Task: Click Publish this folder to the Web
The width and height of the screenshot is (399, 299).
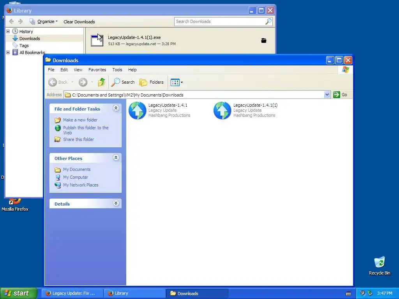Action: 86,130
